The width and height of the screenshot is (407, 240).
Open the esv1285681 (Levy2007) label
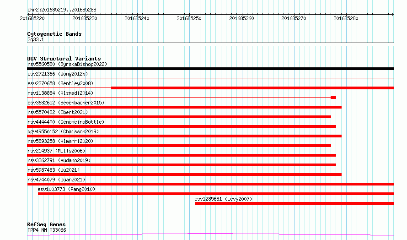point(223,199)
